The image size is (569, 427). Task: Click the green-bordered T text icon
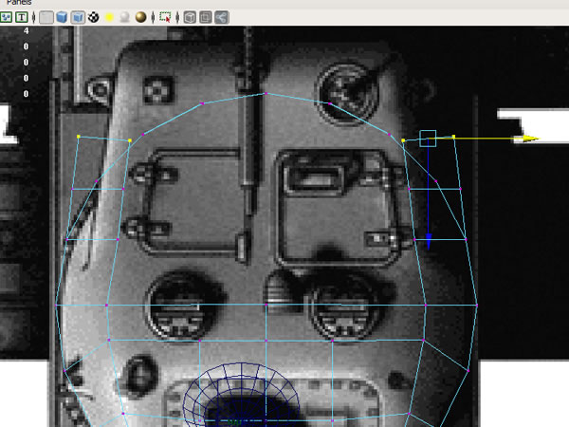[x=22, y=17]
